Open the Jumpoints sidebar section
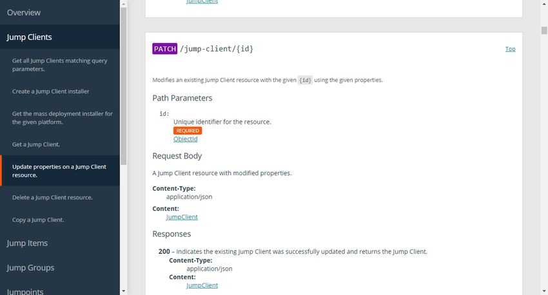The width and height of the screenshot is (548, 295). (x=25, y=291)
